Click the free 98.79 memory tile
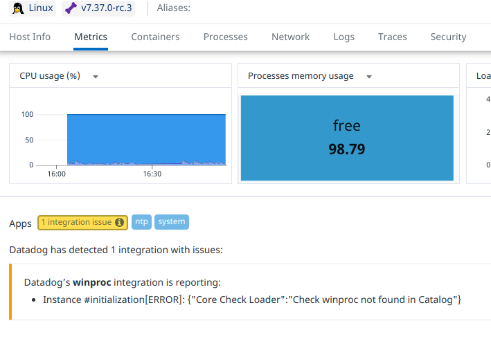 pyautogui.click(x=347, y=138)
